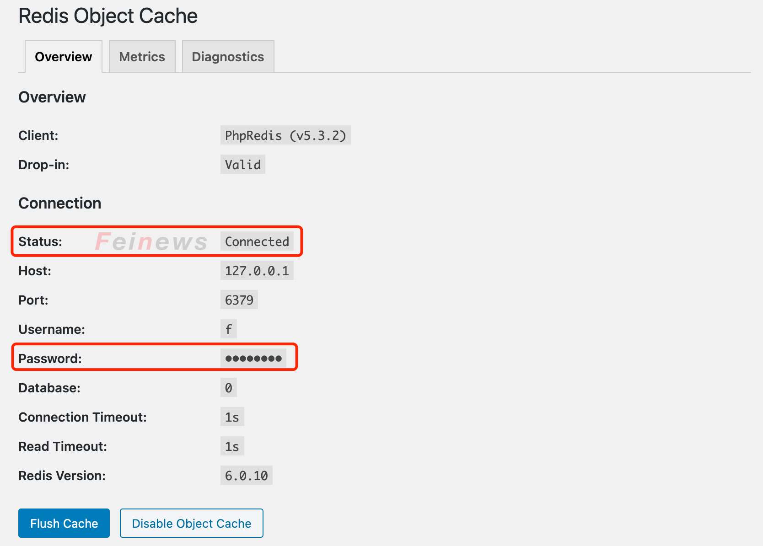
Task: Select the Read Timeout value 1s
Action: (x=232, y=446)
